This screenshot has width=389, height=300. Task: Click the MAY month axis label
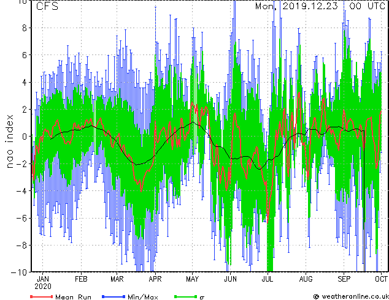192,279
